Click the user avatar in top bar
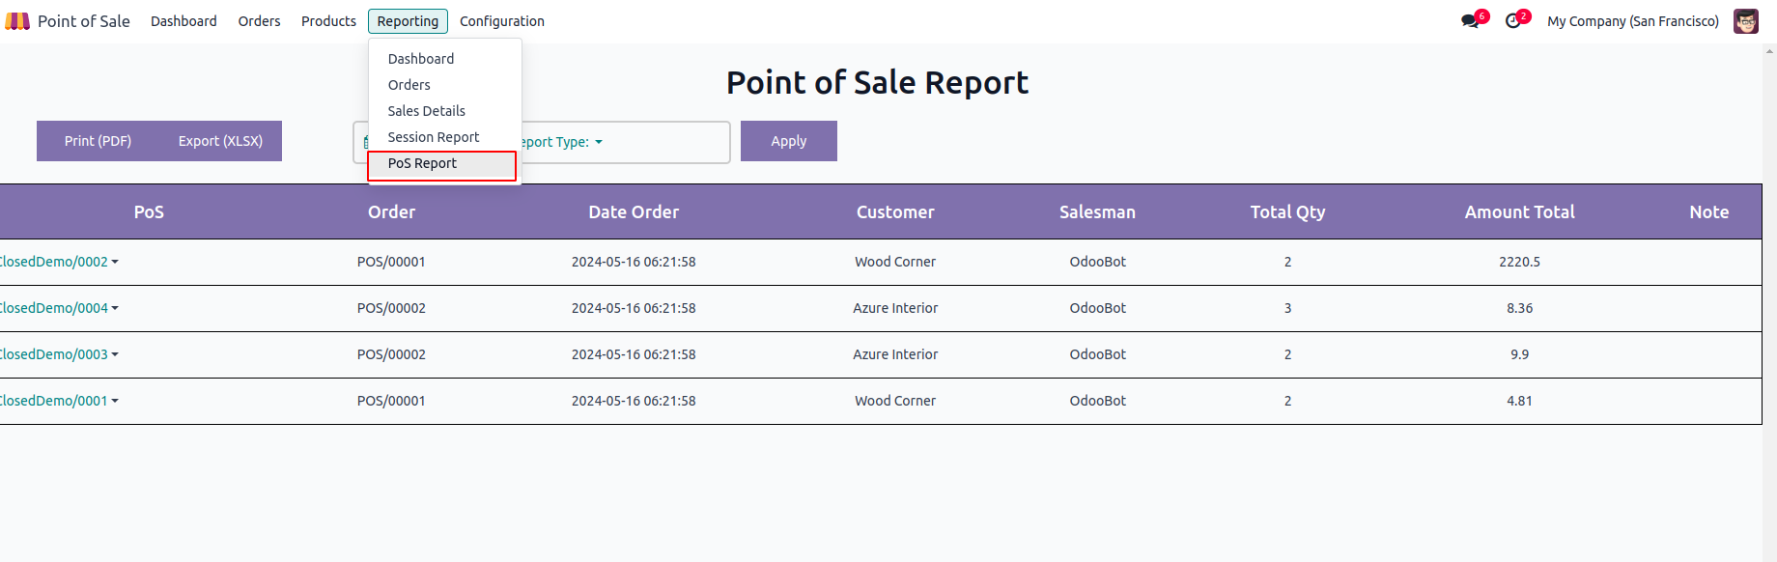The height and width of the screenshot is (562, 1777). (1745, 21)
